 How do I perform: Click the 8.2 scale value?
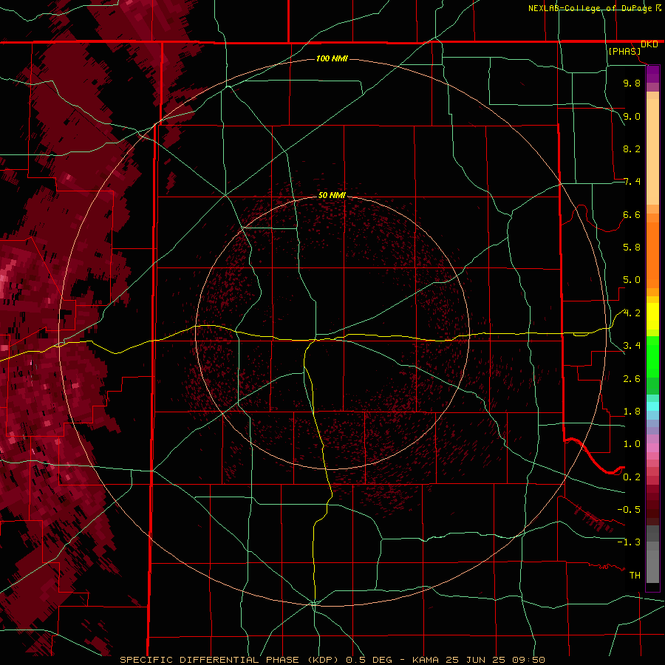(x=632, y=149)
